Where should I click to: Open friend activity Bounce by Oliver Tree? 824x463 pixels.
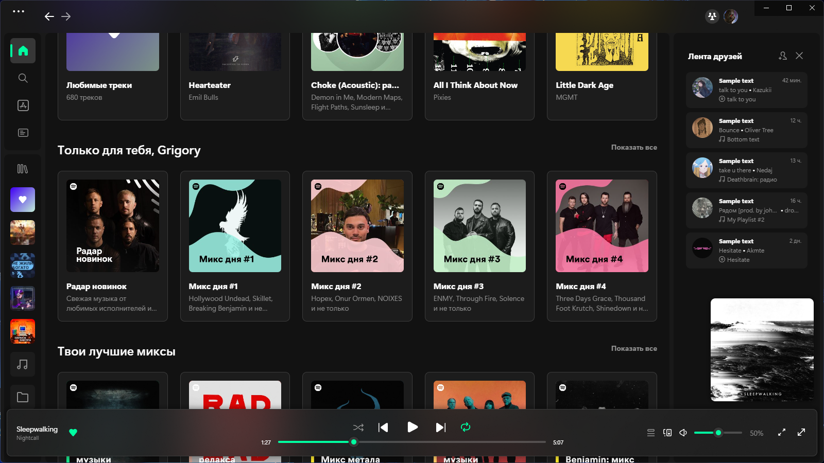click(747, 130)
